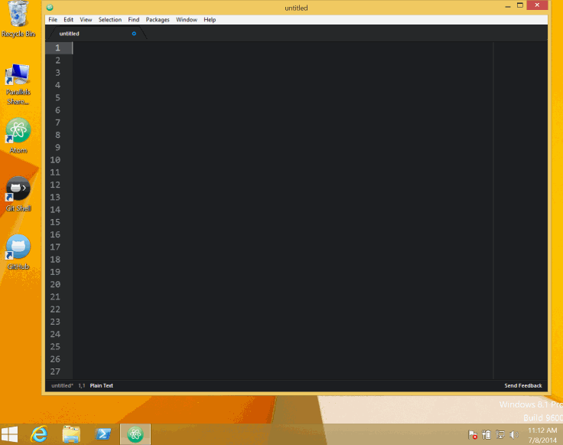Screen dimensions: 563x445
Task: Click the Internet Explorer taskbar icon
Action: (38, 434)
